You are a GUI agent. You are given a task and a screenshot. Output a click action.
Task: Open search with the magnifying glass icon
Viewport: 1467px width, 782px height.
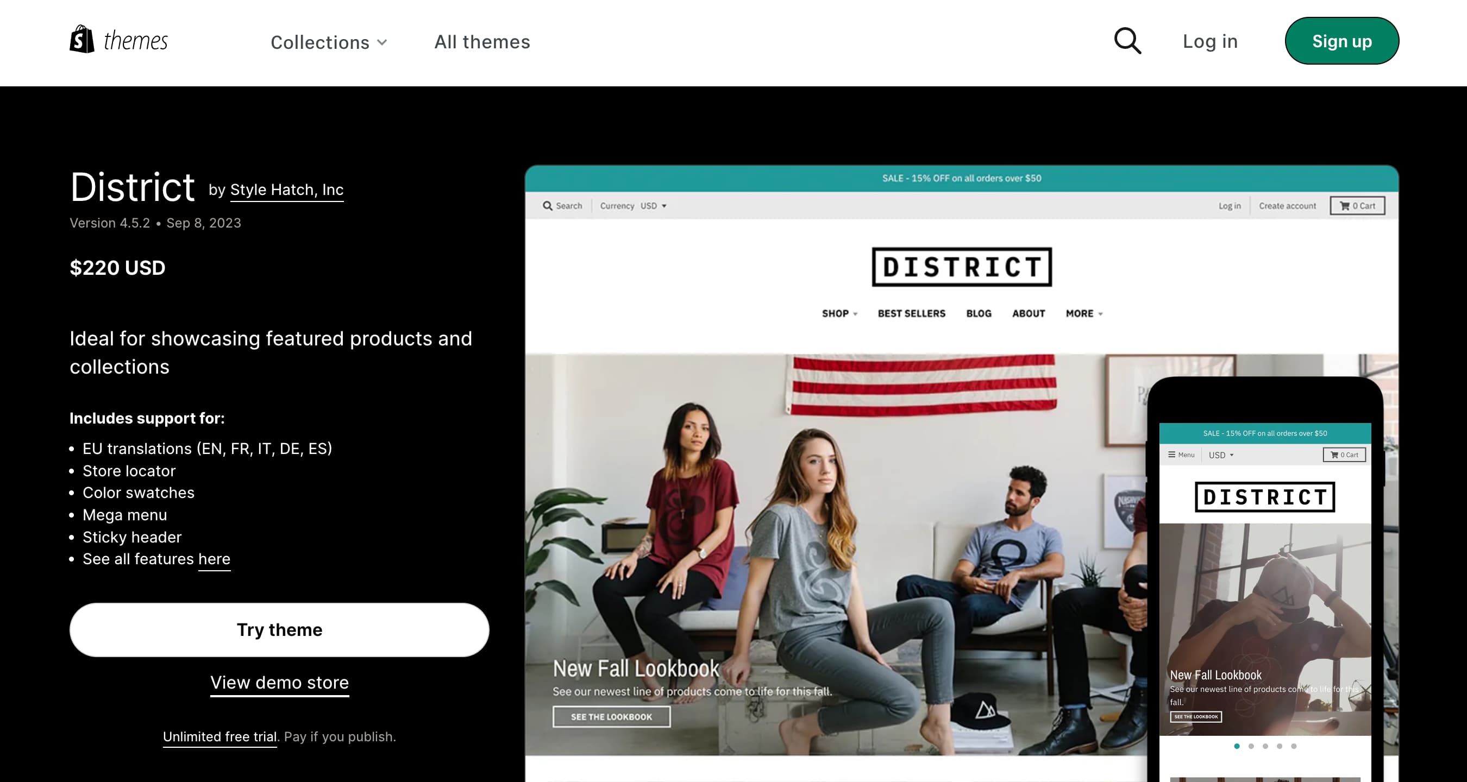pos(1127,41)
